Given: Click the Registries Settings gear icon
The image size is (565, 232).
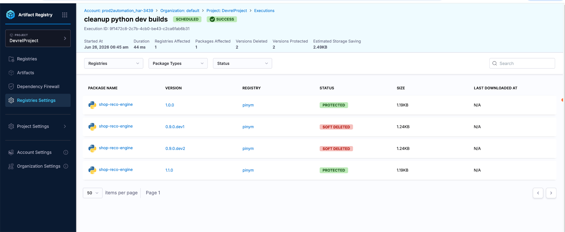Looking at the screenshot, I should [11, 100].
